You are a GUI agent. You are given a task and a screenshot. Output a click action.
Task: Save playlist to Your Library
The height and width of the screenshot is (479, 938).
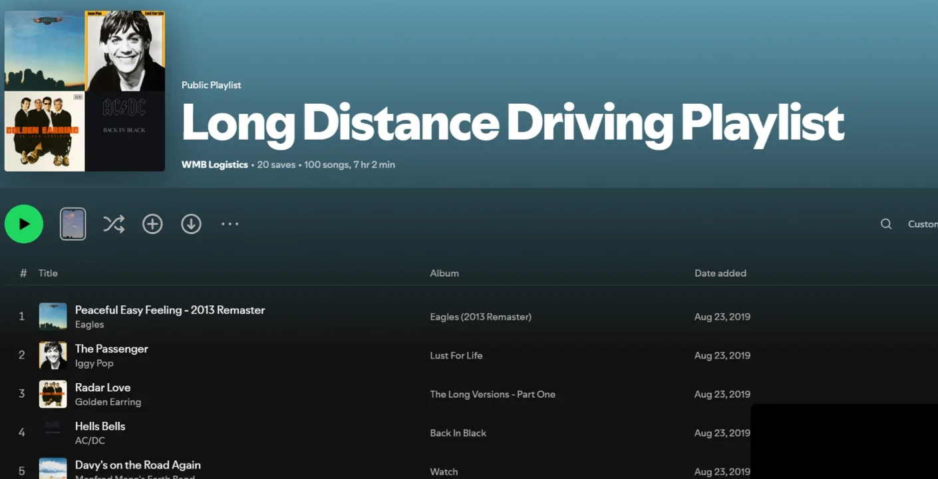pos(152,224)
